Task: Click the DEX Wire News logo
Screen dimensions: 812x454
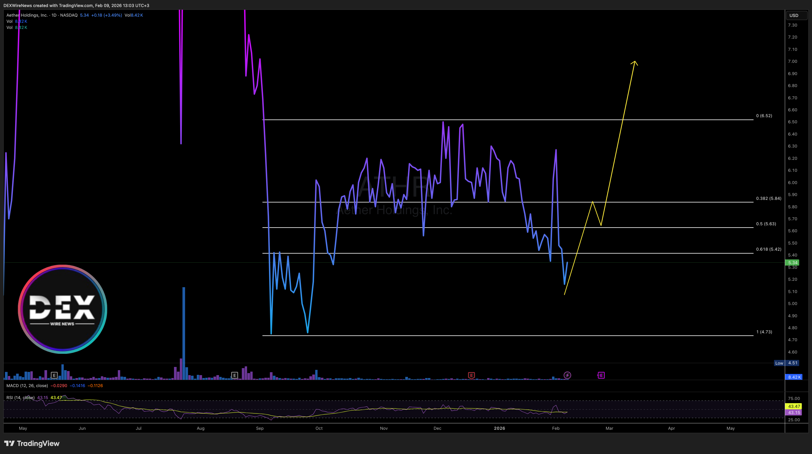Action: tap(62, 309)
